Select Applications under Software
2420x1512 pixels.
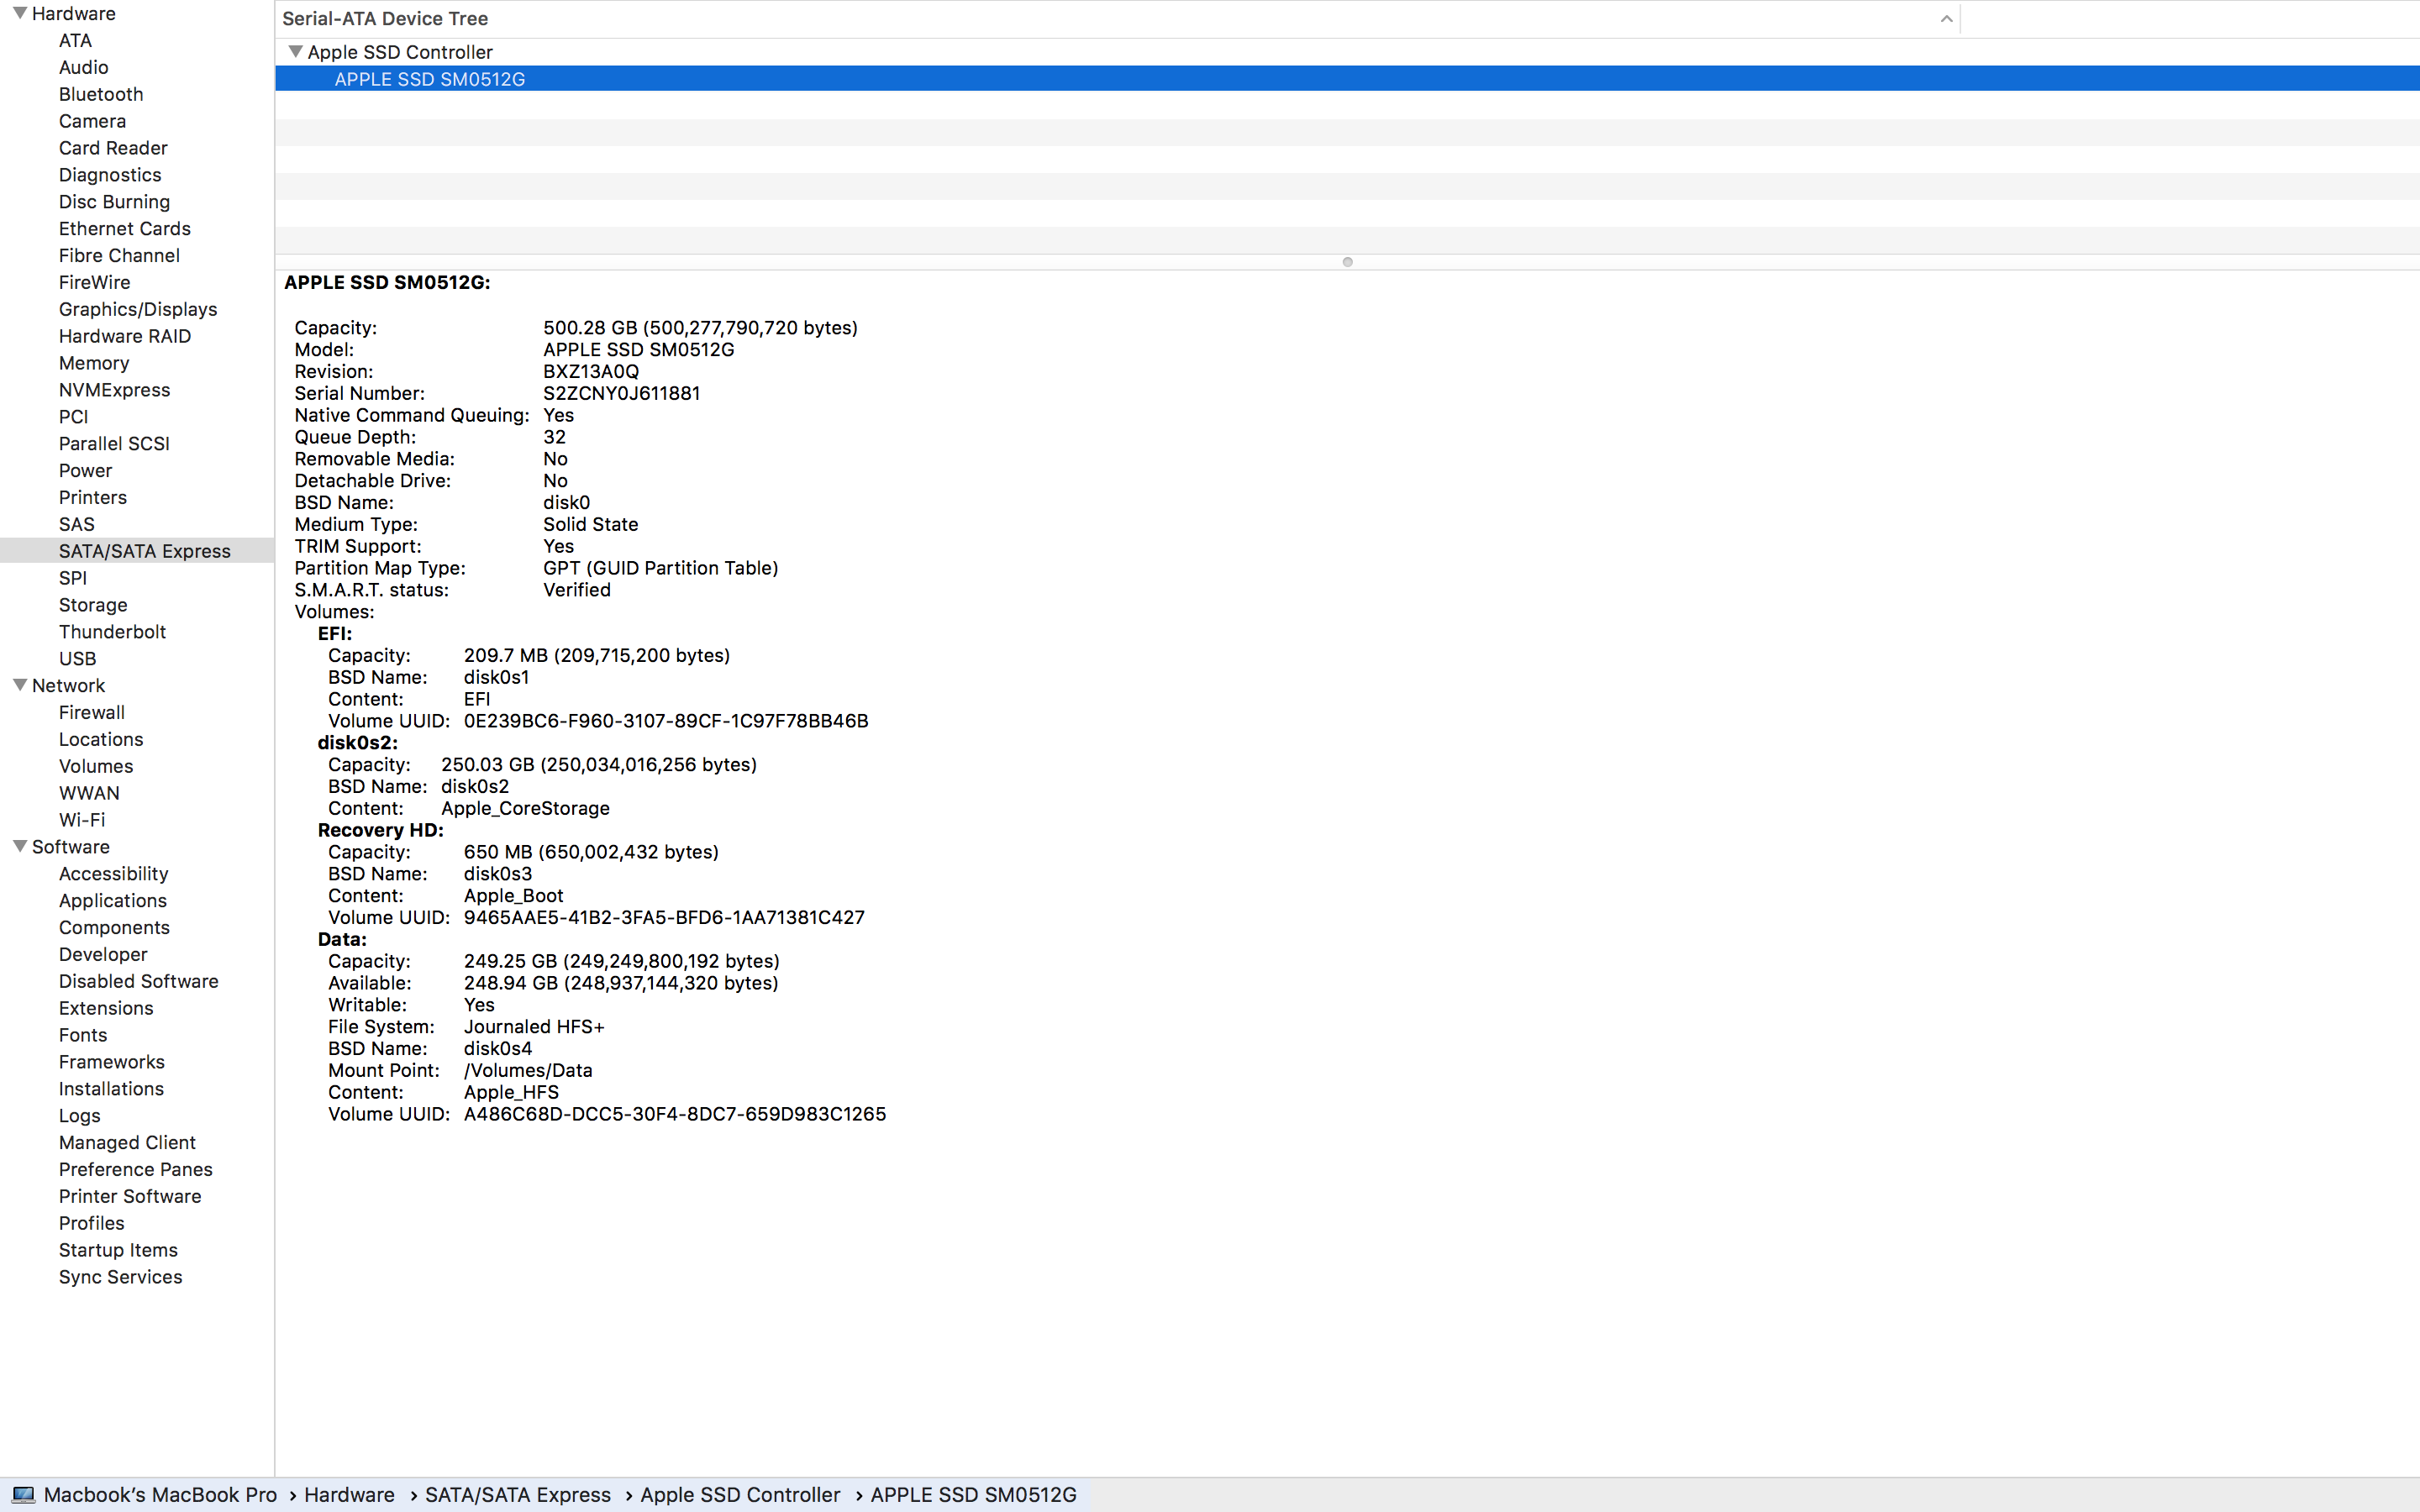(x=113, y=901)
